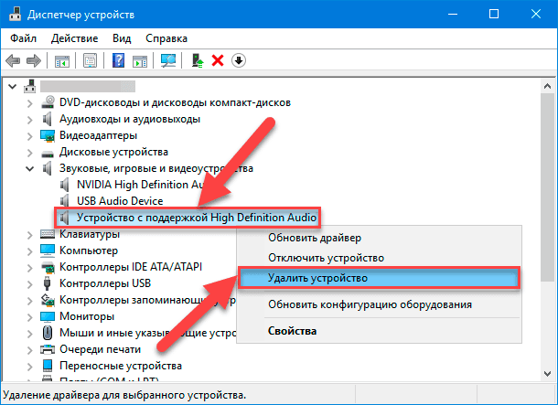Expand Дисковые устройства category
Viewport: 558px width, 405px height.
pos(30,153)
